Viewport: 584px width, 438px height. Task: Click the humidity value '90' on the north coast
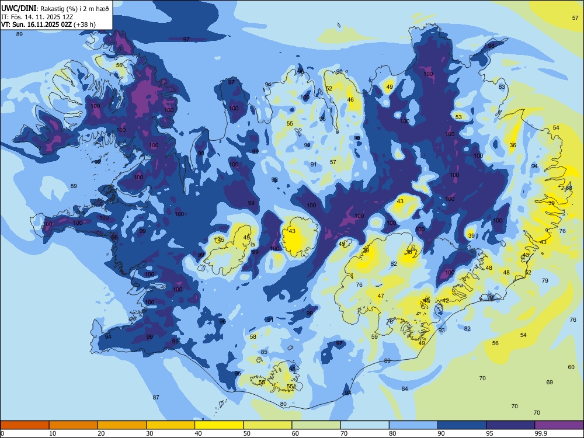coord(339,71)
